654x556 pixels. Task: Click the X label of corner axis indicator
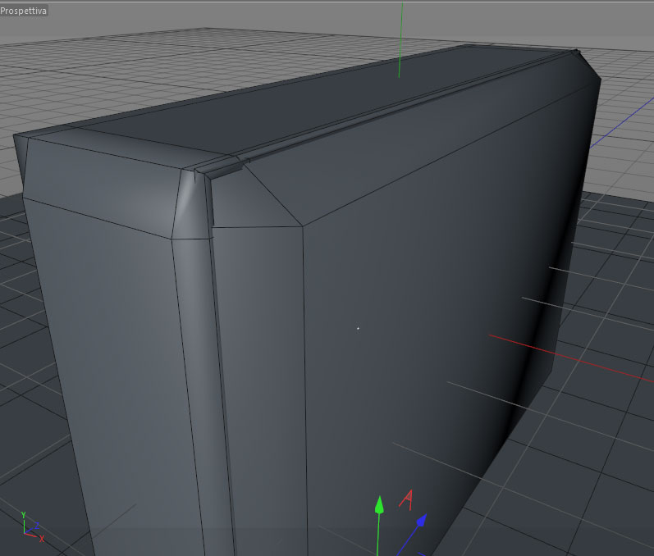tap(42, 540)
